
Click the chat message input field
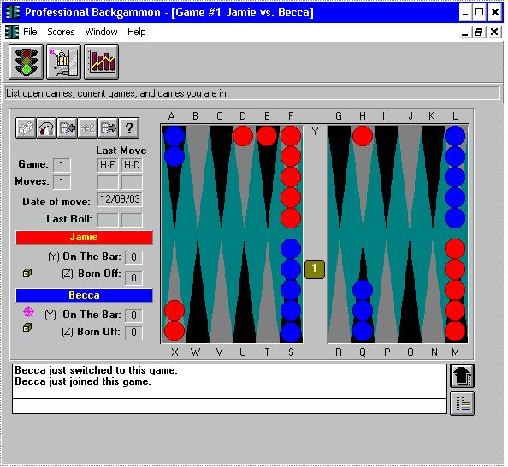click(x=229, y=406)
